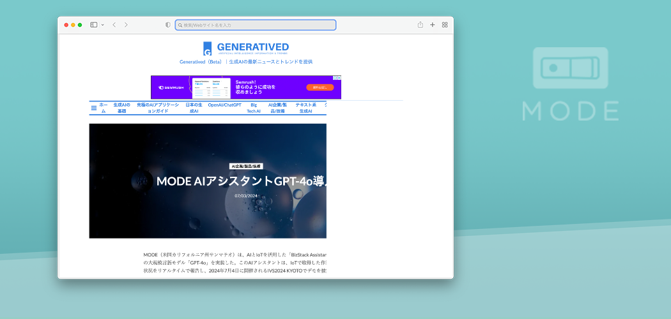Click the forward navigation arrow
Screen dimensions: 671x319
click(126, 25)
